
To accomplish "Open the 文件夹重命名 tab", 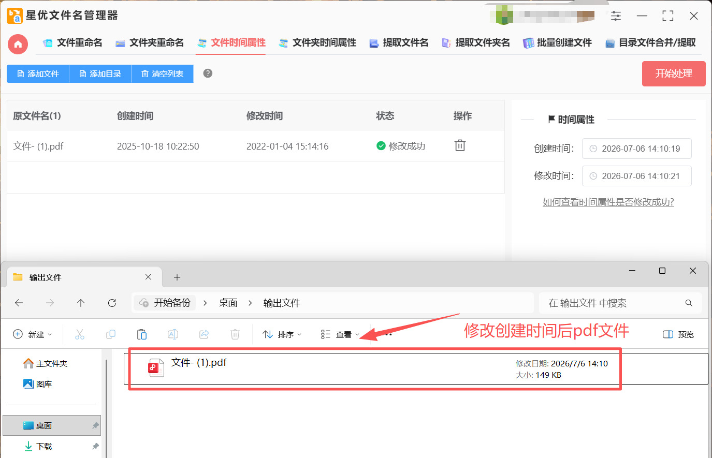I will coord(150,43).
